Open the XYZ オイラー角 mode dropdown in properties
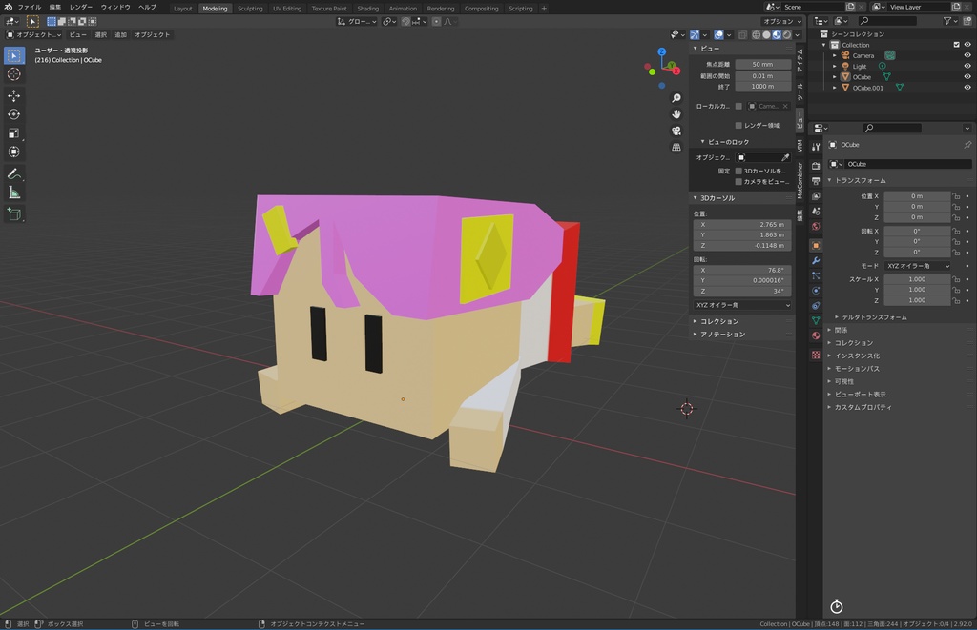This screenshot has height=630, width=977. pyautogui.click(x=918, y=266)
